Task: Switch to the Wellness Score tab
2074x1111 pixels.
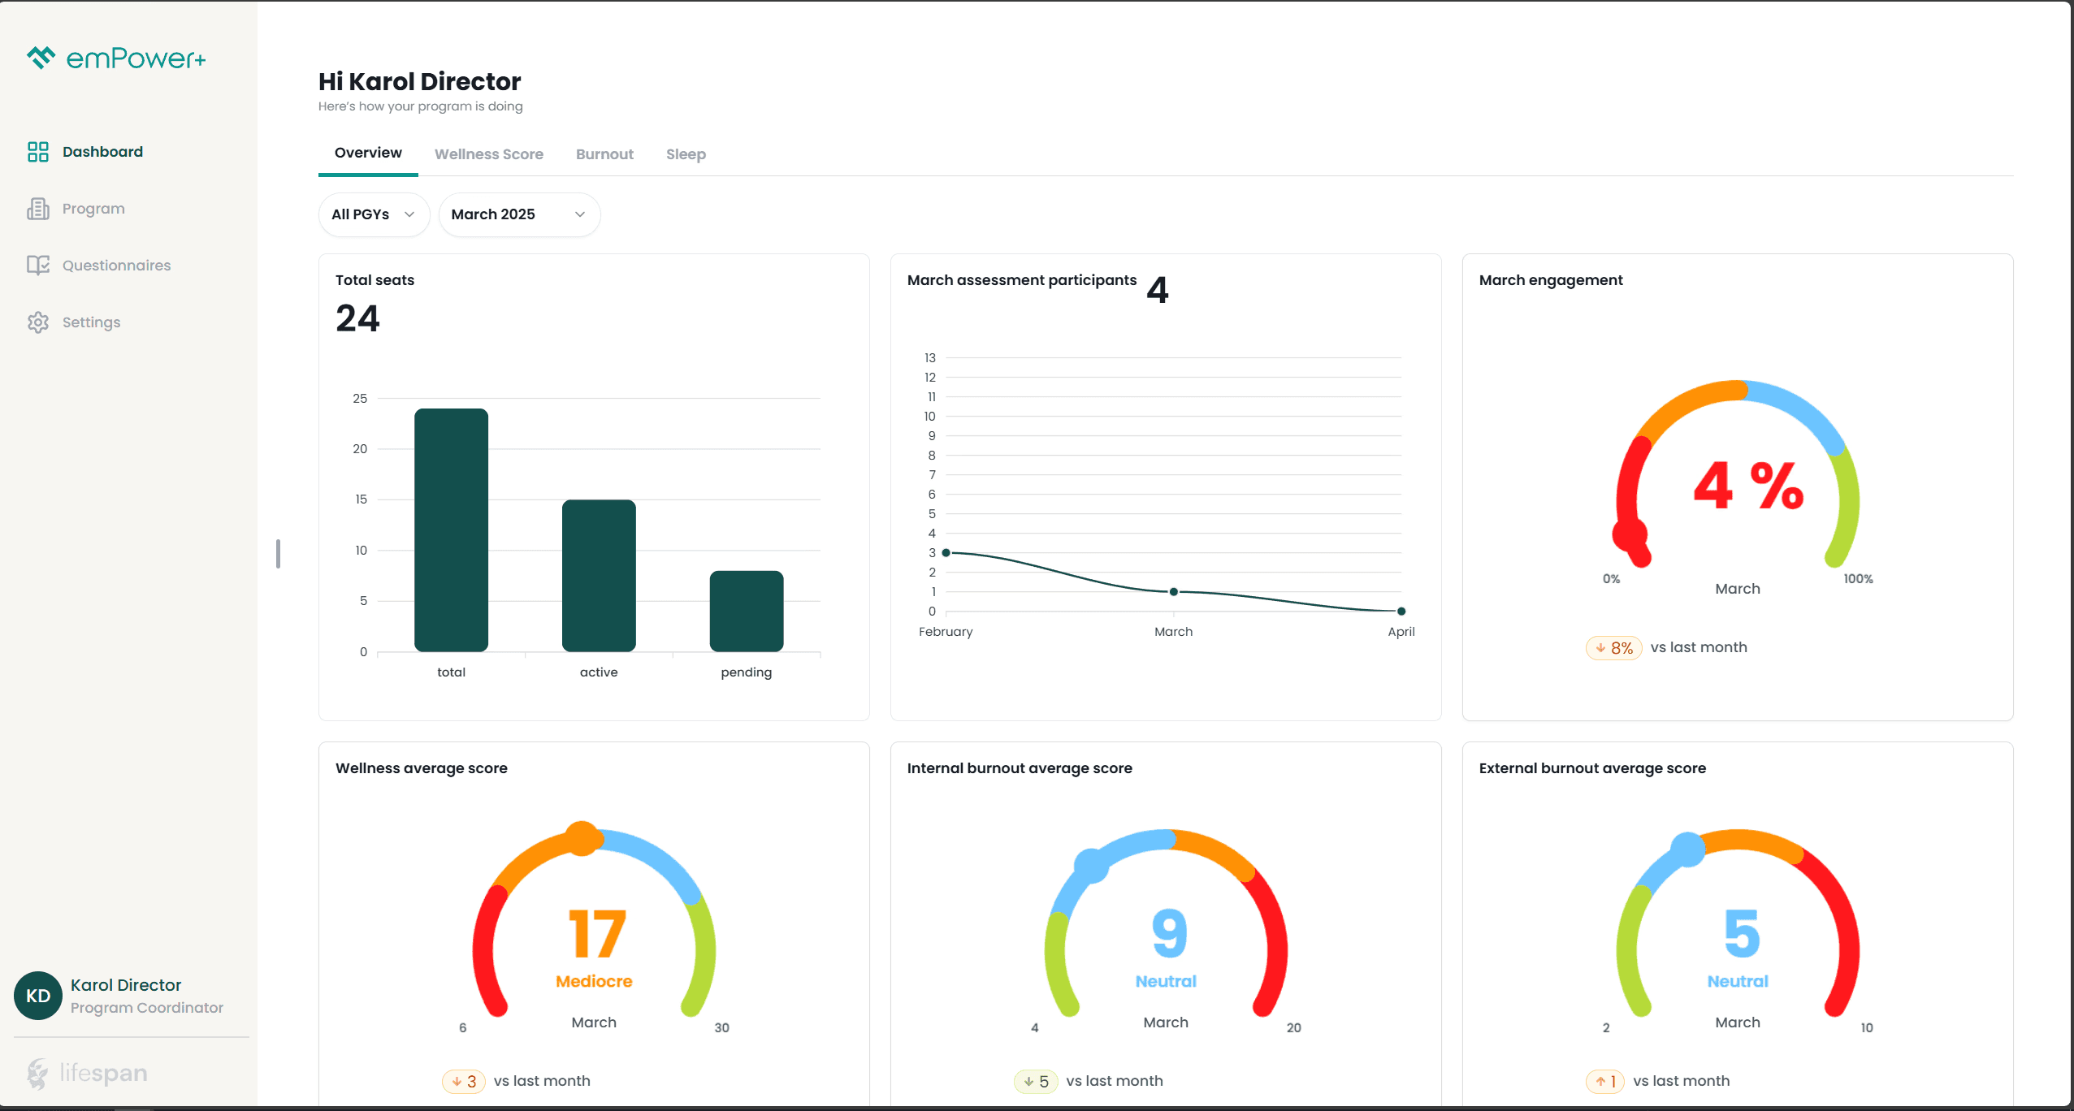Action: click(x=489, y=154)
